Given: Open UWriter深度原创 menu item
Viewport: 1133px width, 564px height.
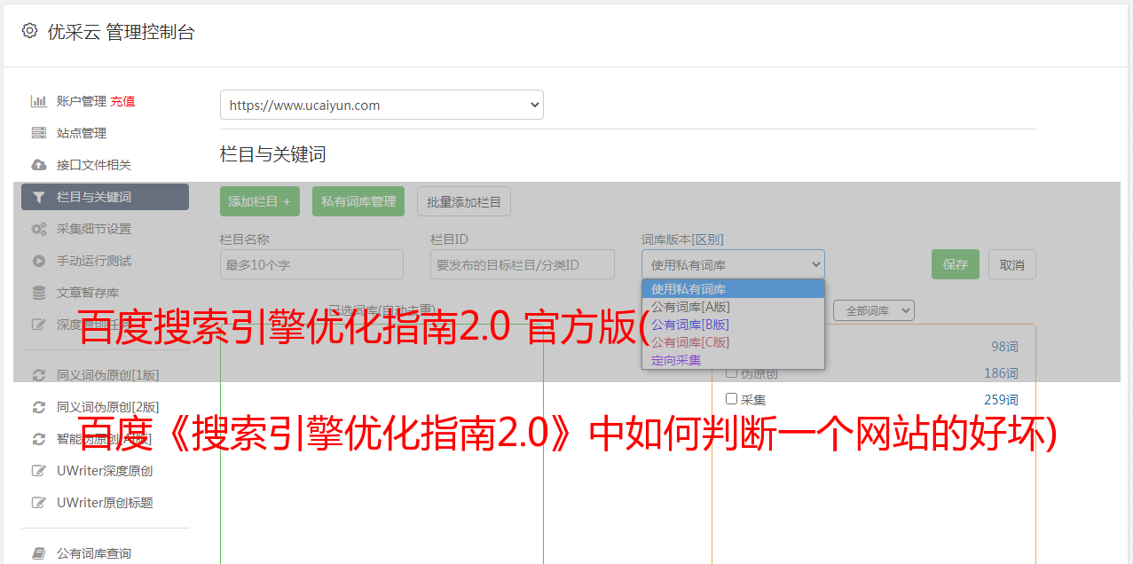Looking at the screenshot, I should click(105, 471).
